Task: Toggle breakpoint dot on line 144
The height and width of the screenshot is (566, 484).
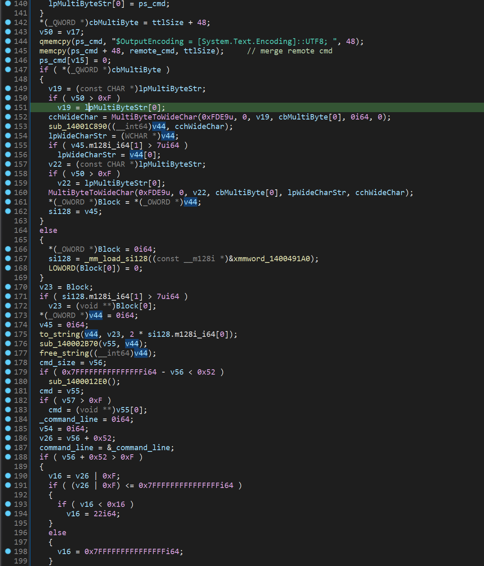Action: pyautogui.click(x=8, y=41)
